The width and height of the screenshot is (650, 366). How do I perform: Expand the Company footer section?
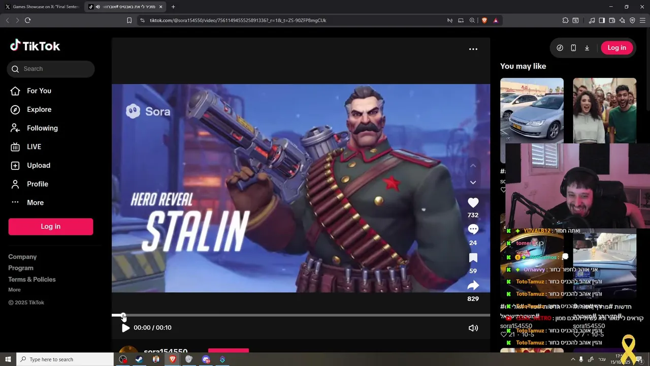click(x=22, y=257)
